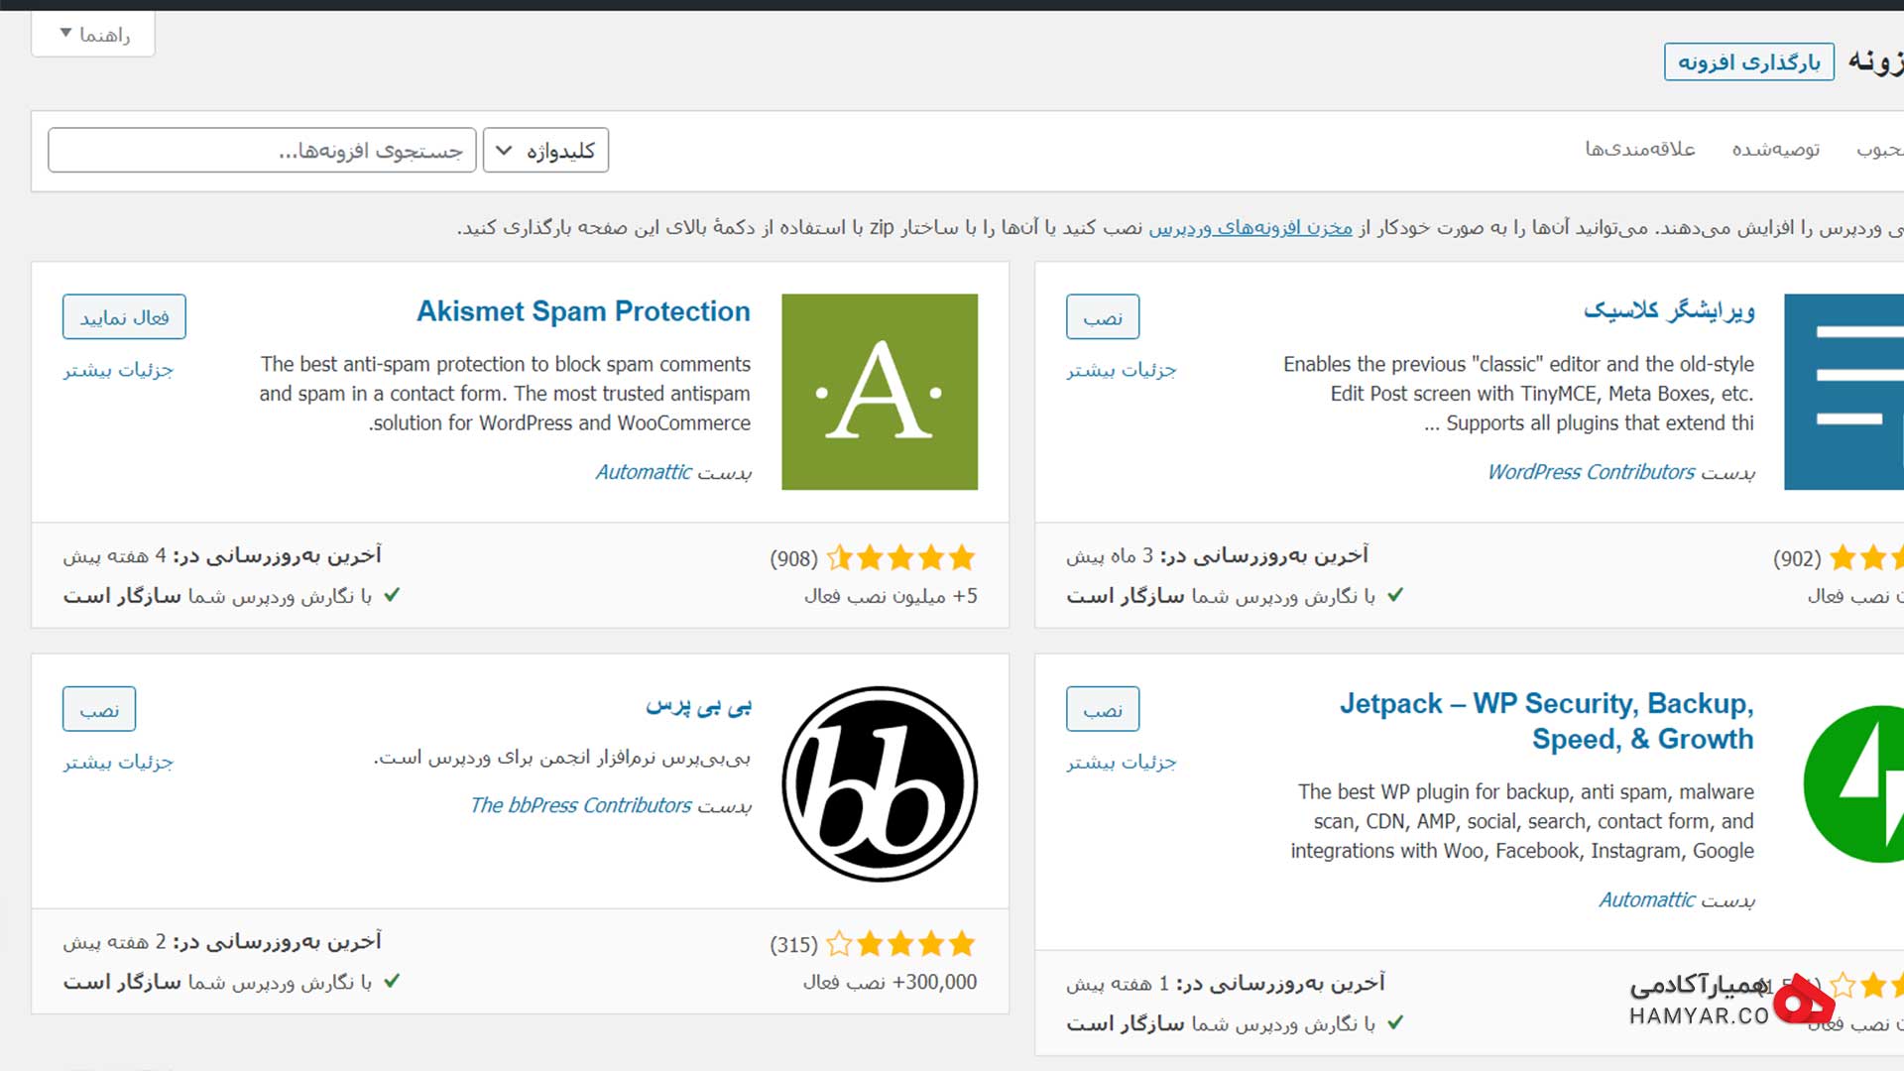Open the ویرایشگر کلاسیک title link
Viewport: 1904px width, 1071px height.
(1669, 311)
